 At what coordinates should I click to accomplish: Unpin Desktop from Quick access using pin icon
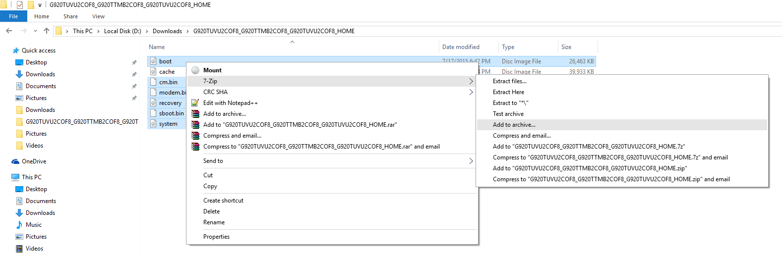click(134, 62)
